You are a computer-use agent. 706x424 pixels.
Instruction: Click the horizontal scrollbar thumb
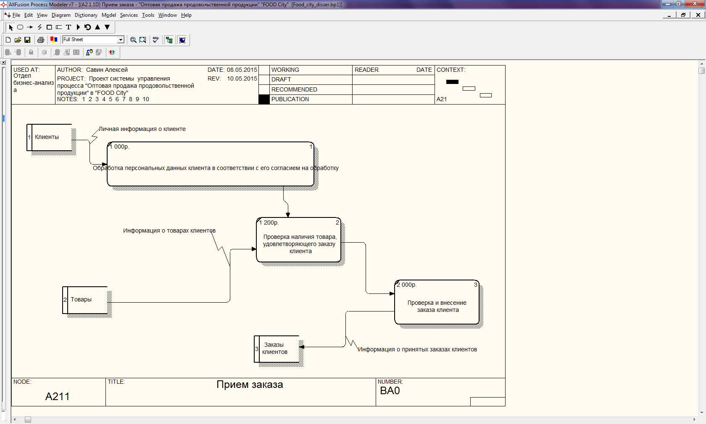tap(28, 420)
